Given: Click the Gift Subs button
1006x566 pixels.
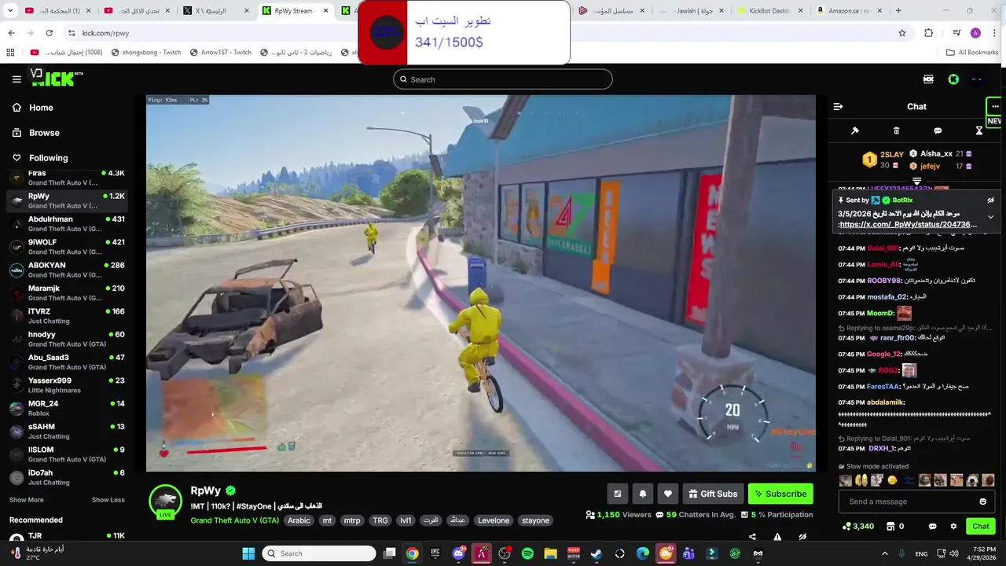Looking at the screenshot, I should tap(713, 494).
